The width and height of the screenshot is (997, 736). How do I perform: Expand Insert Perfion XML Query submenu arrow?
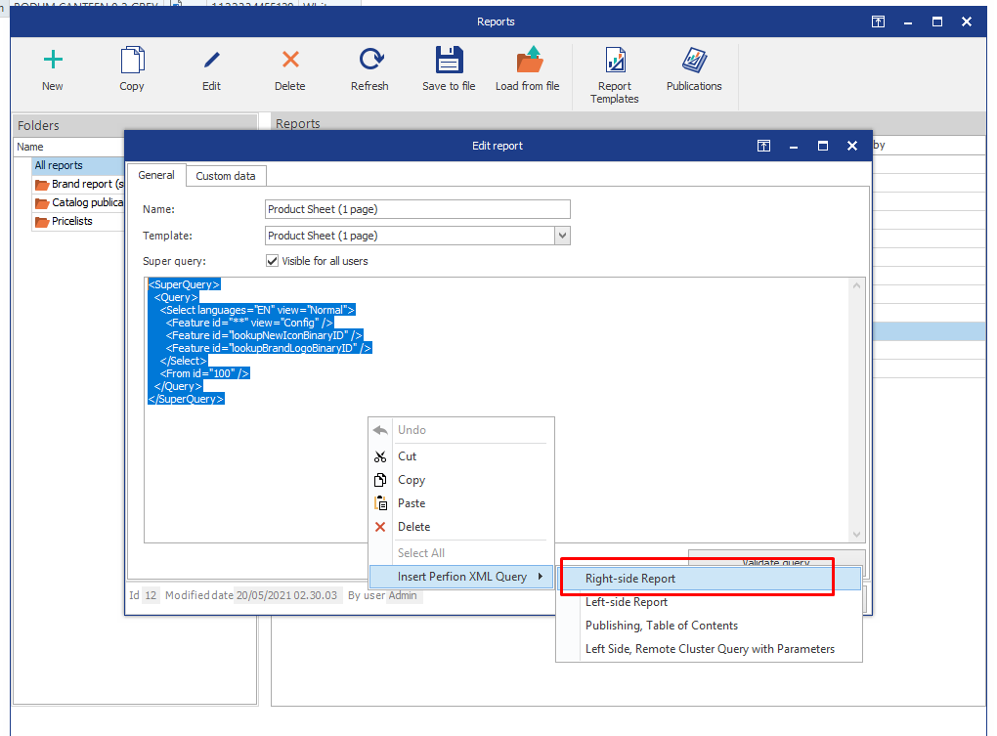(x=541, y=577)
